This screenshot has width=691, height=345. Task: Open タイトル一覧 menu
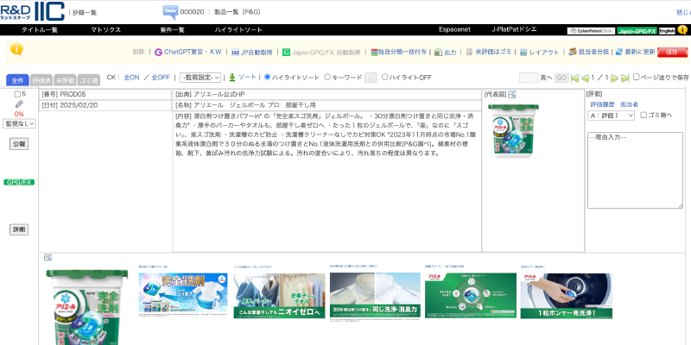click(40, 30)
